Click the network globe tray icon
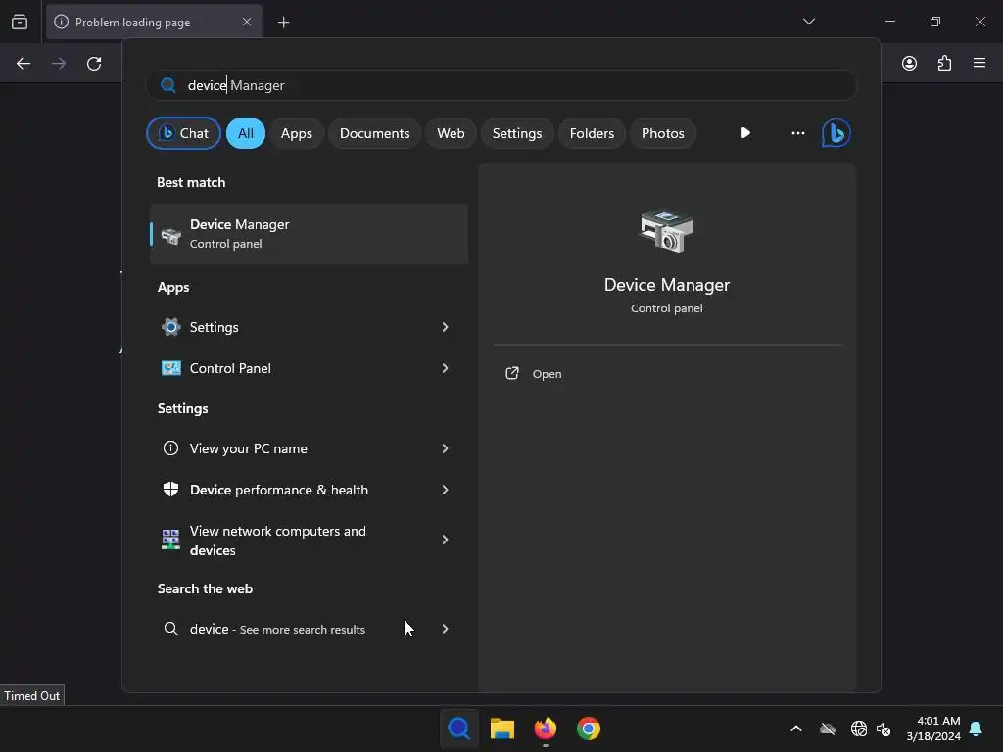Screen dimensions: 1003x752 click(x=858, y=728)
